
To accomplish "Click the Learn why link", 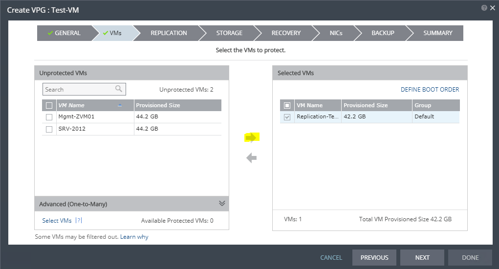I will [134, 237].
